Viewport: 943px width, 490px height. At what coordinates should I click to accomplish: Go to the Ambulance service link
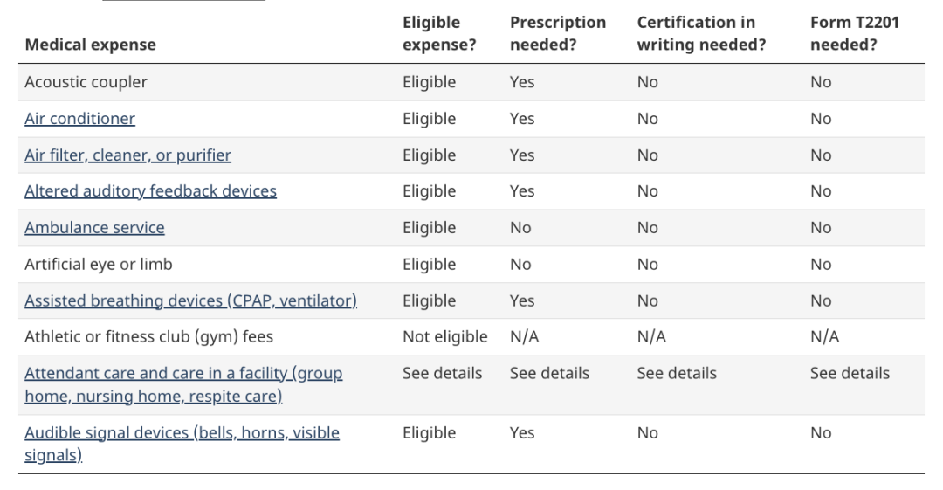pos(94,228)
